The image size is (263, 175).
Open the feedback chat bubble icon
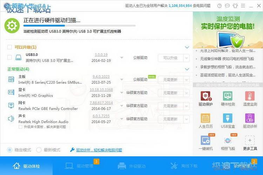click(227, 6)
